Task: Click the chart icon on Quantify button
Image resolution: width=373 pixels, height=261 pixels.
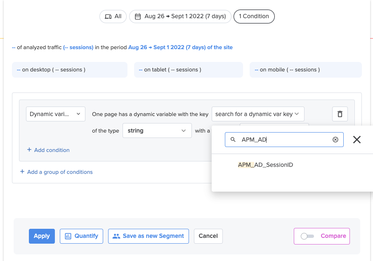Action: (68, 236)
